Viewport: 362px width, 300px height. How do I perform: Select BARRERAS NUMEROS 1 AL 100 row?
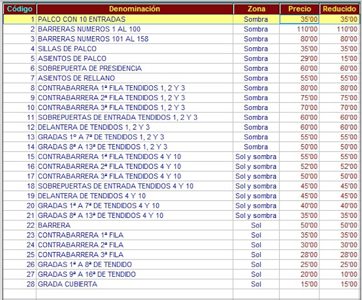[x=89, y=29]
